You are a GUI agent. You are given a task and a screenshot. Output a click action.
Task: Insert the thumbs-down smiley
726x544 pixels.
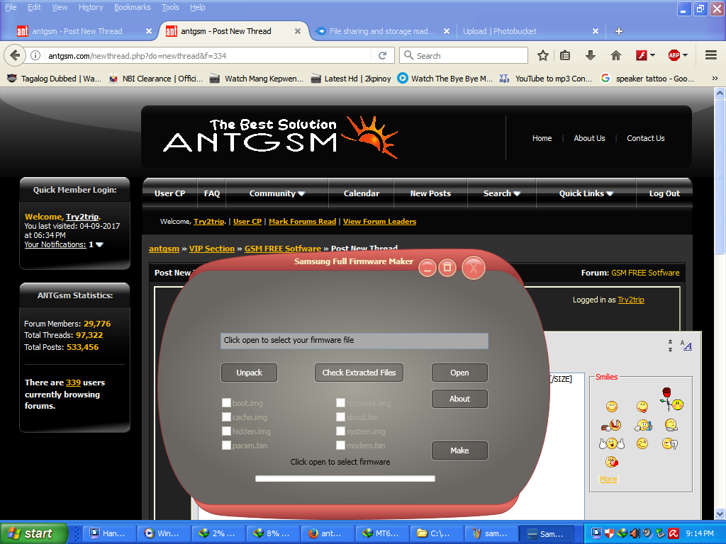[x=669, y=443]
